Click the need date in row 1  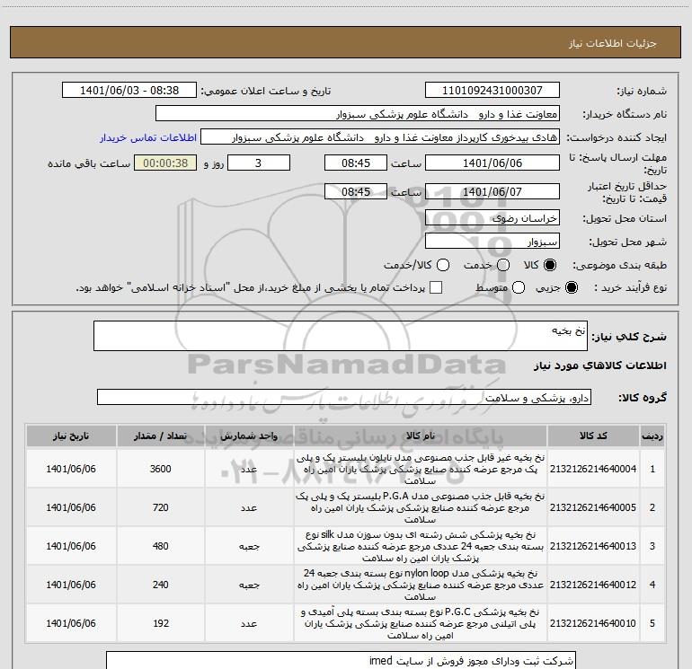[x=71, y=469]
